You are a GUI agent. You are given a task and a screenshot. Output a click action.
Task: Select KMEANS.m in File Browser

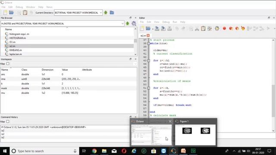(x=16, y=50)
